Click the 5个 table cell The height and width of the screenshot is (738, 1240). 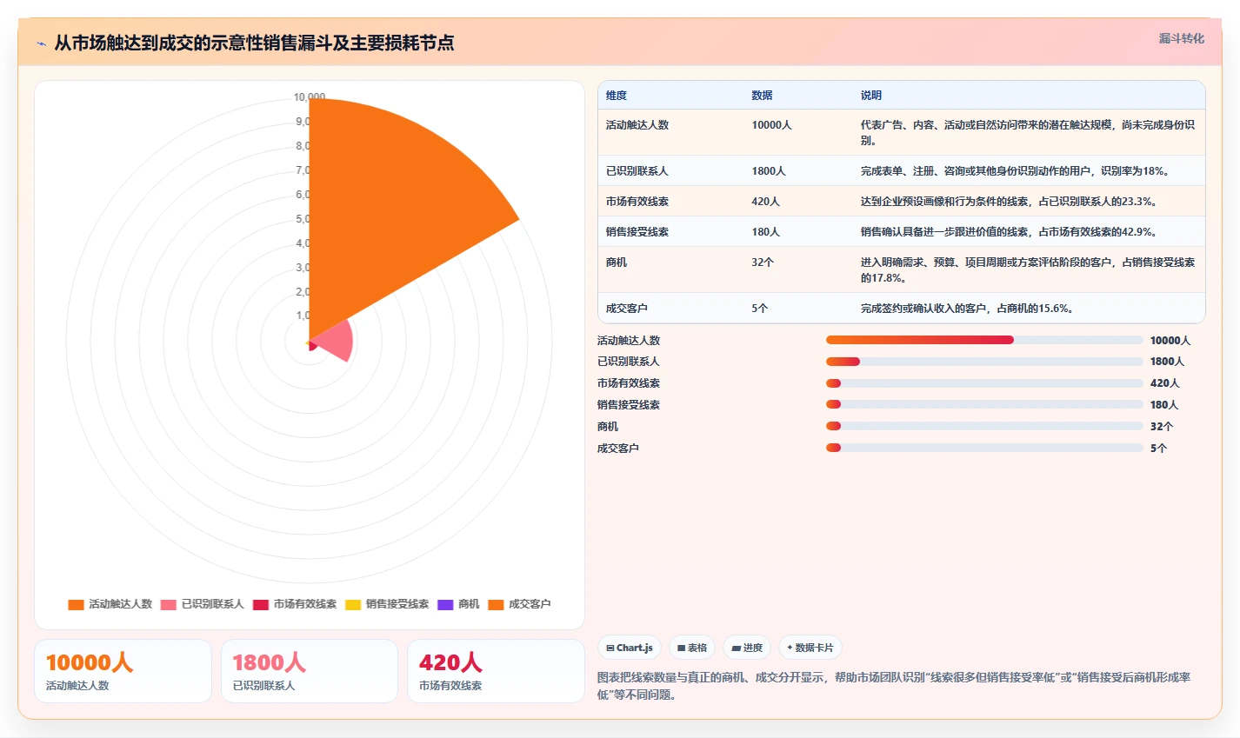(x=760, y=309)
